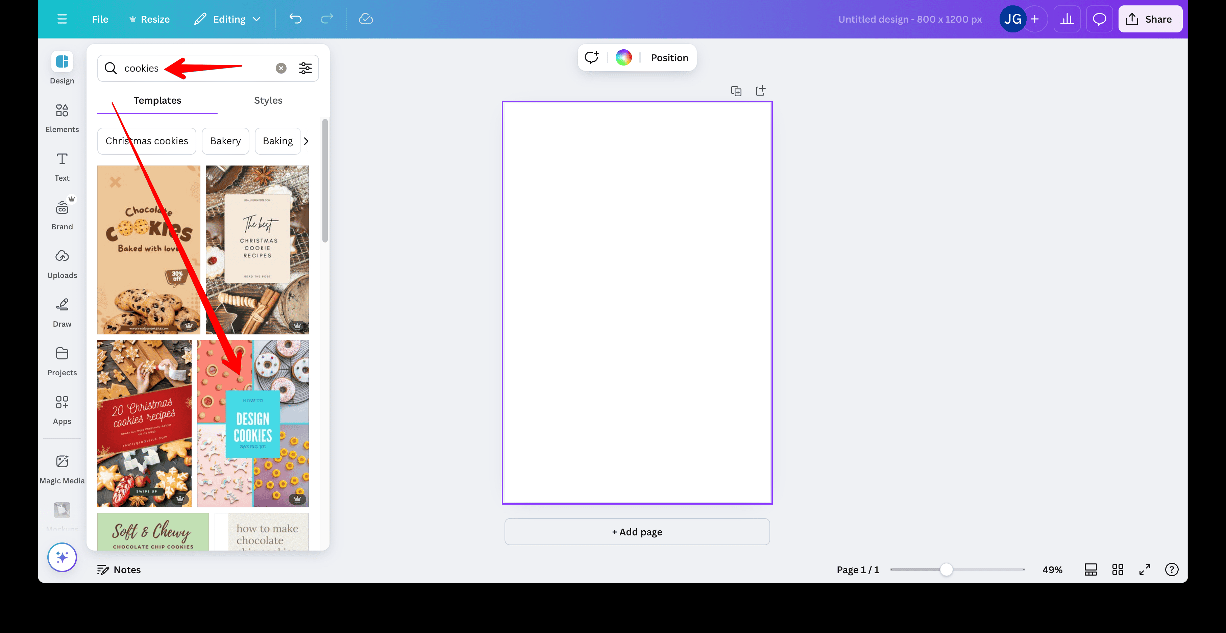Open the Elements panel
Image resolution: width=1226 pixels, height=633 pixels.
(x=62, y=119)
